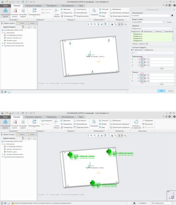Image resolution: width=176 pixels, height=205 pixels.
Task: Open translation units dropdown in constraint dialog
Action: pos(162,69)
